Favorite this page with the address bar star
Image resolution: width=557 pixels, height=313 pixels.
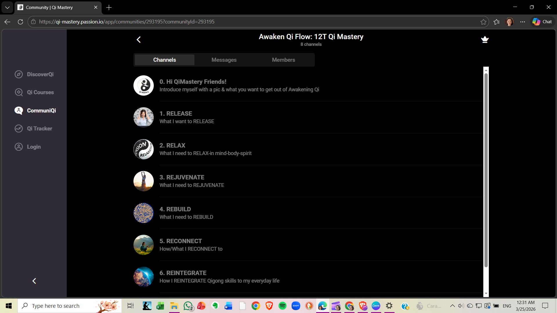tap(483, 22)
